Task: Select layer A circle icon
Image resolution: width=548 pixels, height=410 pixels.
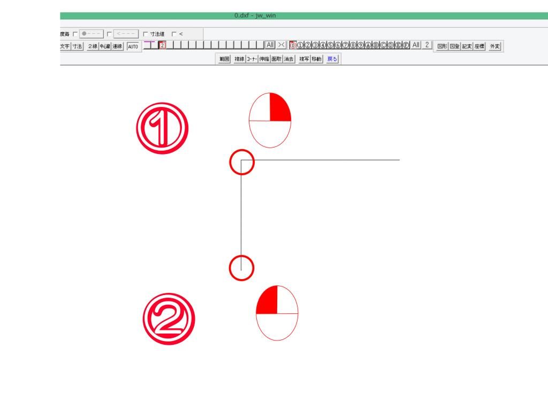Action: click(368, 46)
